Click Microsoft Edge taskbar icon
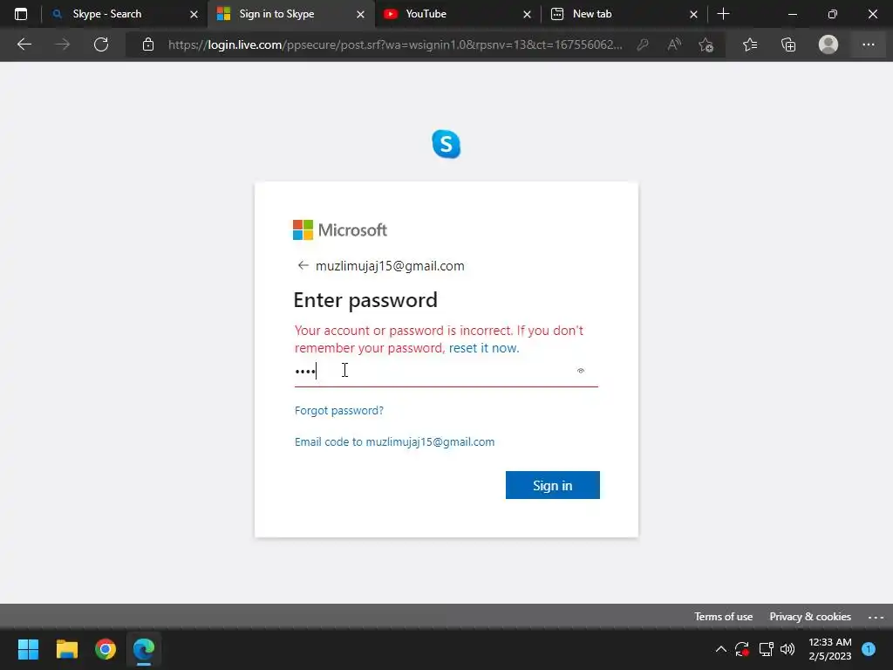This screenshot has height=670, width=893. 144,649
